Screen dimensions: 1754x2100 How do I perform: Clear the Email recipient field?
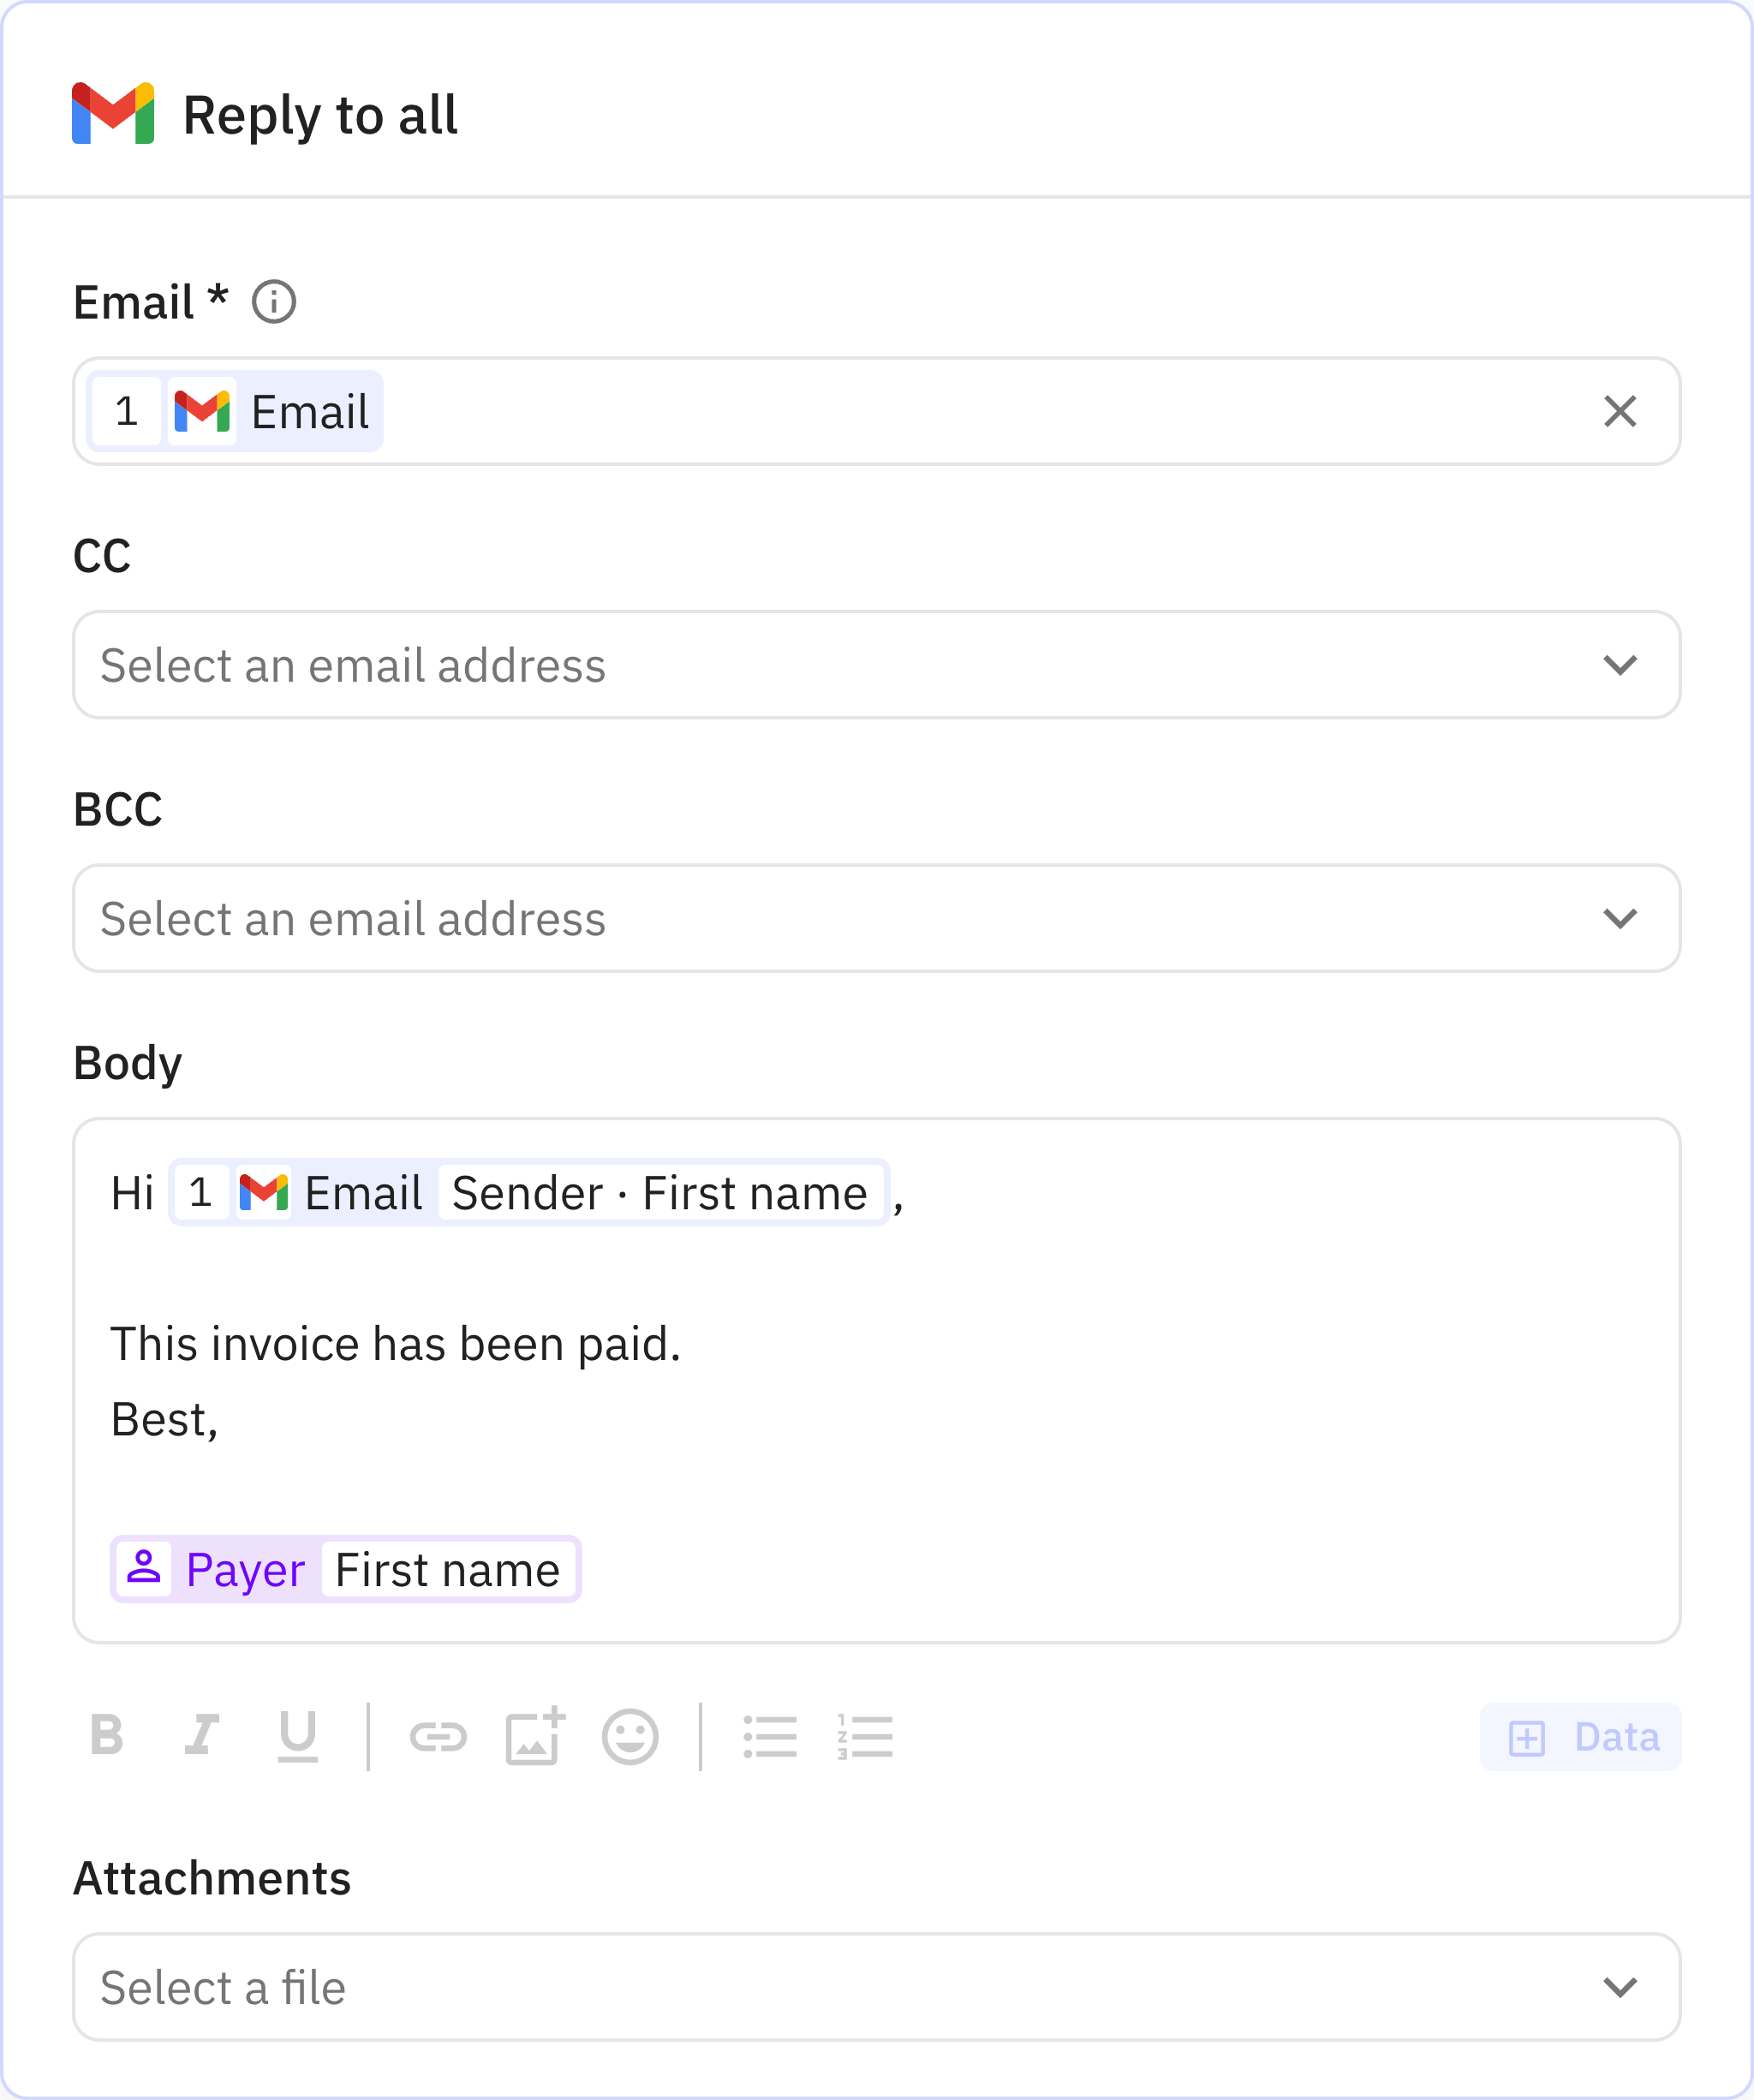[x=1620, y=411]
